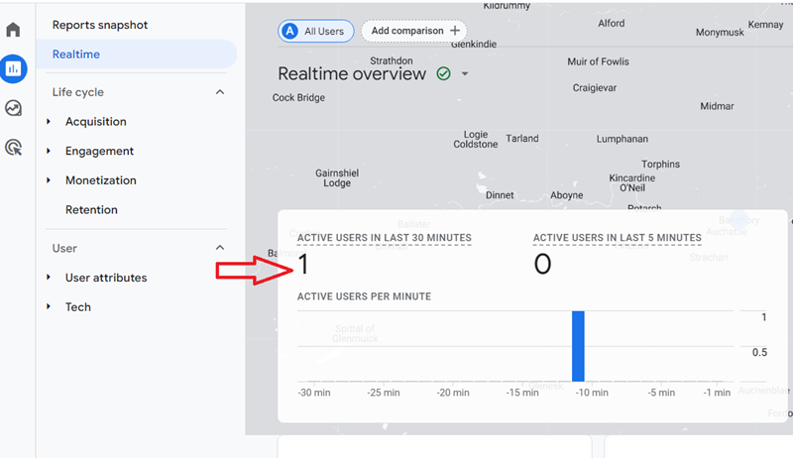Expand the Engagement arrow
This screenshot has height=458, width=793.
49,151
